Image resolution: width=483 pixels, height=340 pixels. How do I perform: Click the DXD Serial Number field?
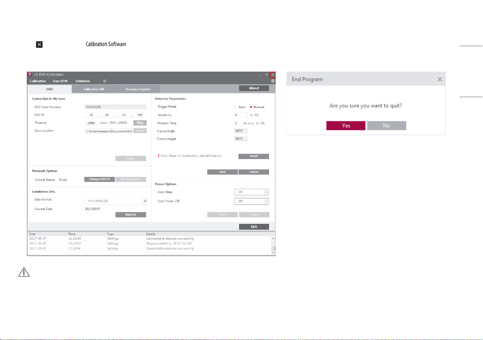pos(115,107)
